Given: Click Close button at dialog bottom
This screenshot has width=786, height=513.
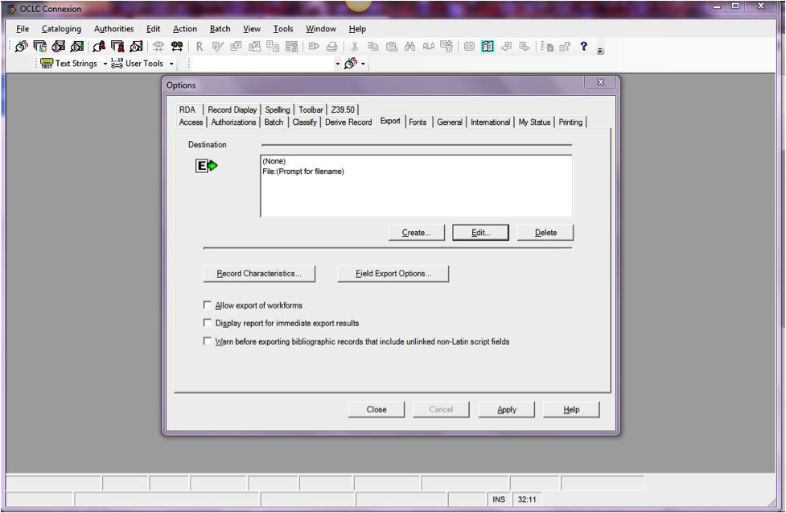Looking at the screenshot, I should [376, 410].
